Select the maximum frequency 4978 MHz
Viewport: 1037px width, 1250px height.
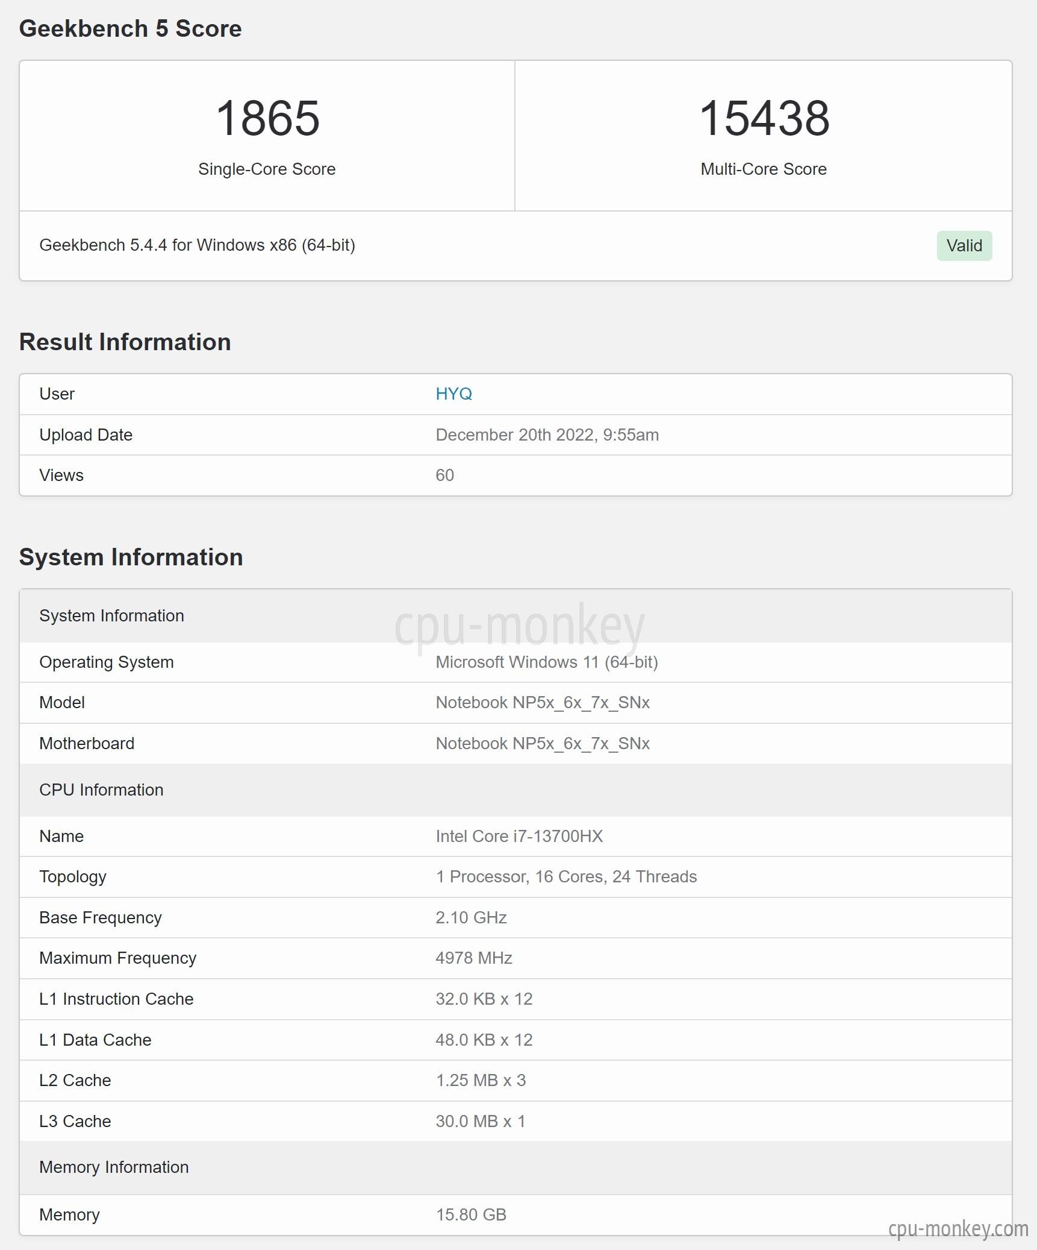click(474, 958)
